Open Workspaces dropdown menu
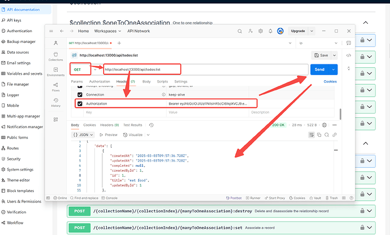390x235 pixels. coord(107,31)
